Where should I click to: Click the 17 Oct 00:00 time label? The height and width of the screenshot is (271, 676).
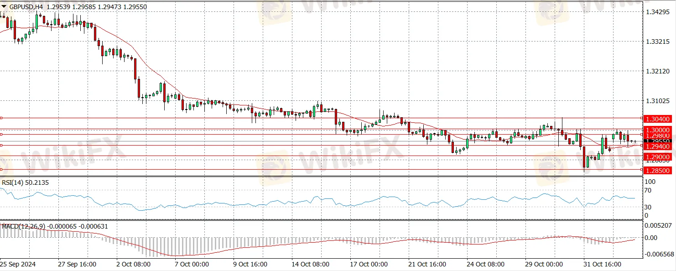coord(368,264)
